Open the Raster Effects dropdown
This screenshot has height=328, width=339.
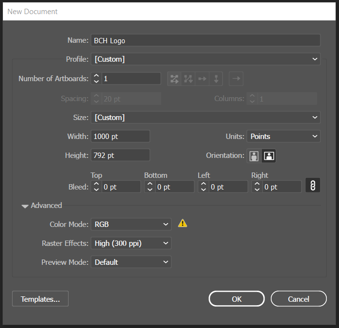pyautogui.click(x=131, y=243)
